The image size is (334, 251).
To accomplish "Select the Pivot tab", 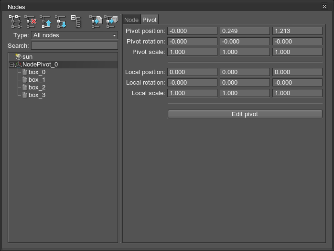I will (150, 20).
